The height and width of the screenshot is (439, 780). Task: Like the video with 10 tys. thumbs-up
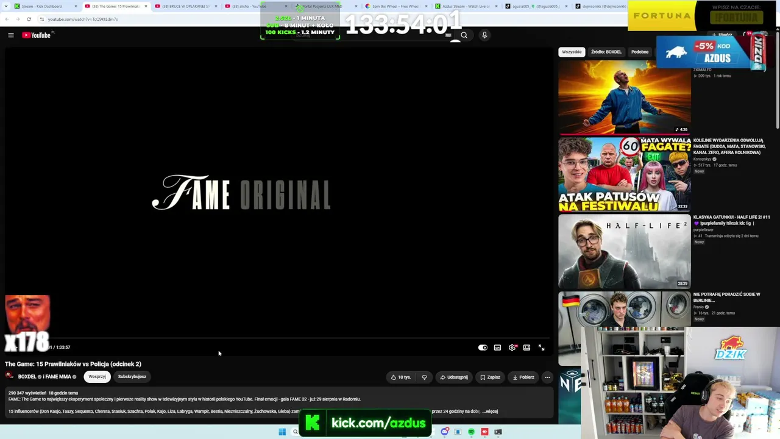(x=400, y=377)
